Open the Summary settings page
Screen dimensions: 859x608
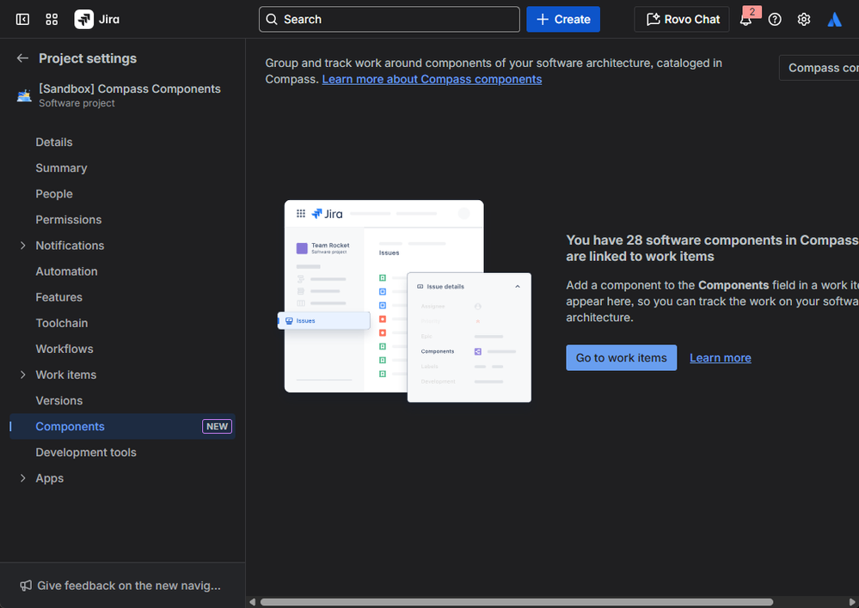pos(122,168)
